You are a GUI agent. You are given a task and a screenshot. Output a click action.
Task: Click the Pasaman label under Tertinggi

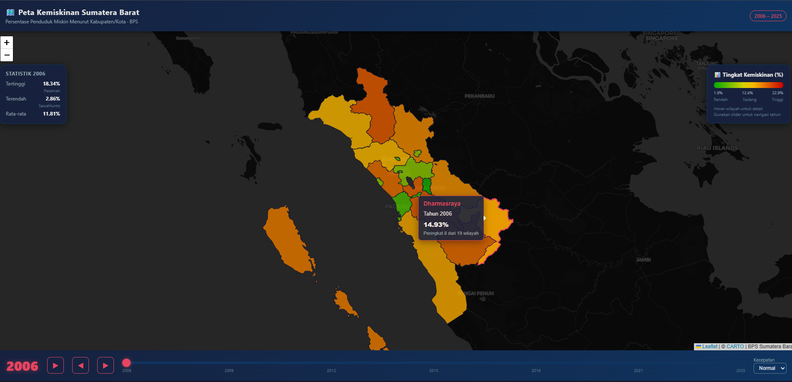click(52, 91)
